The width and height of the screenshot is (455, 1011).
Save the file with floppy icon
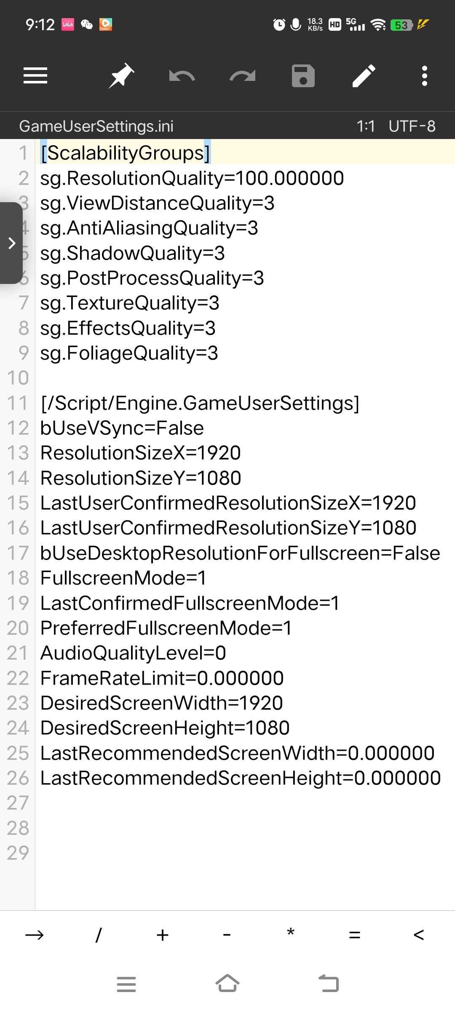click(x=303, y=76)
